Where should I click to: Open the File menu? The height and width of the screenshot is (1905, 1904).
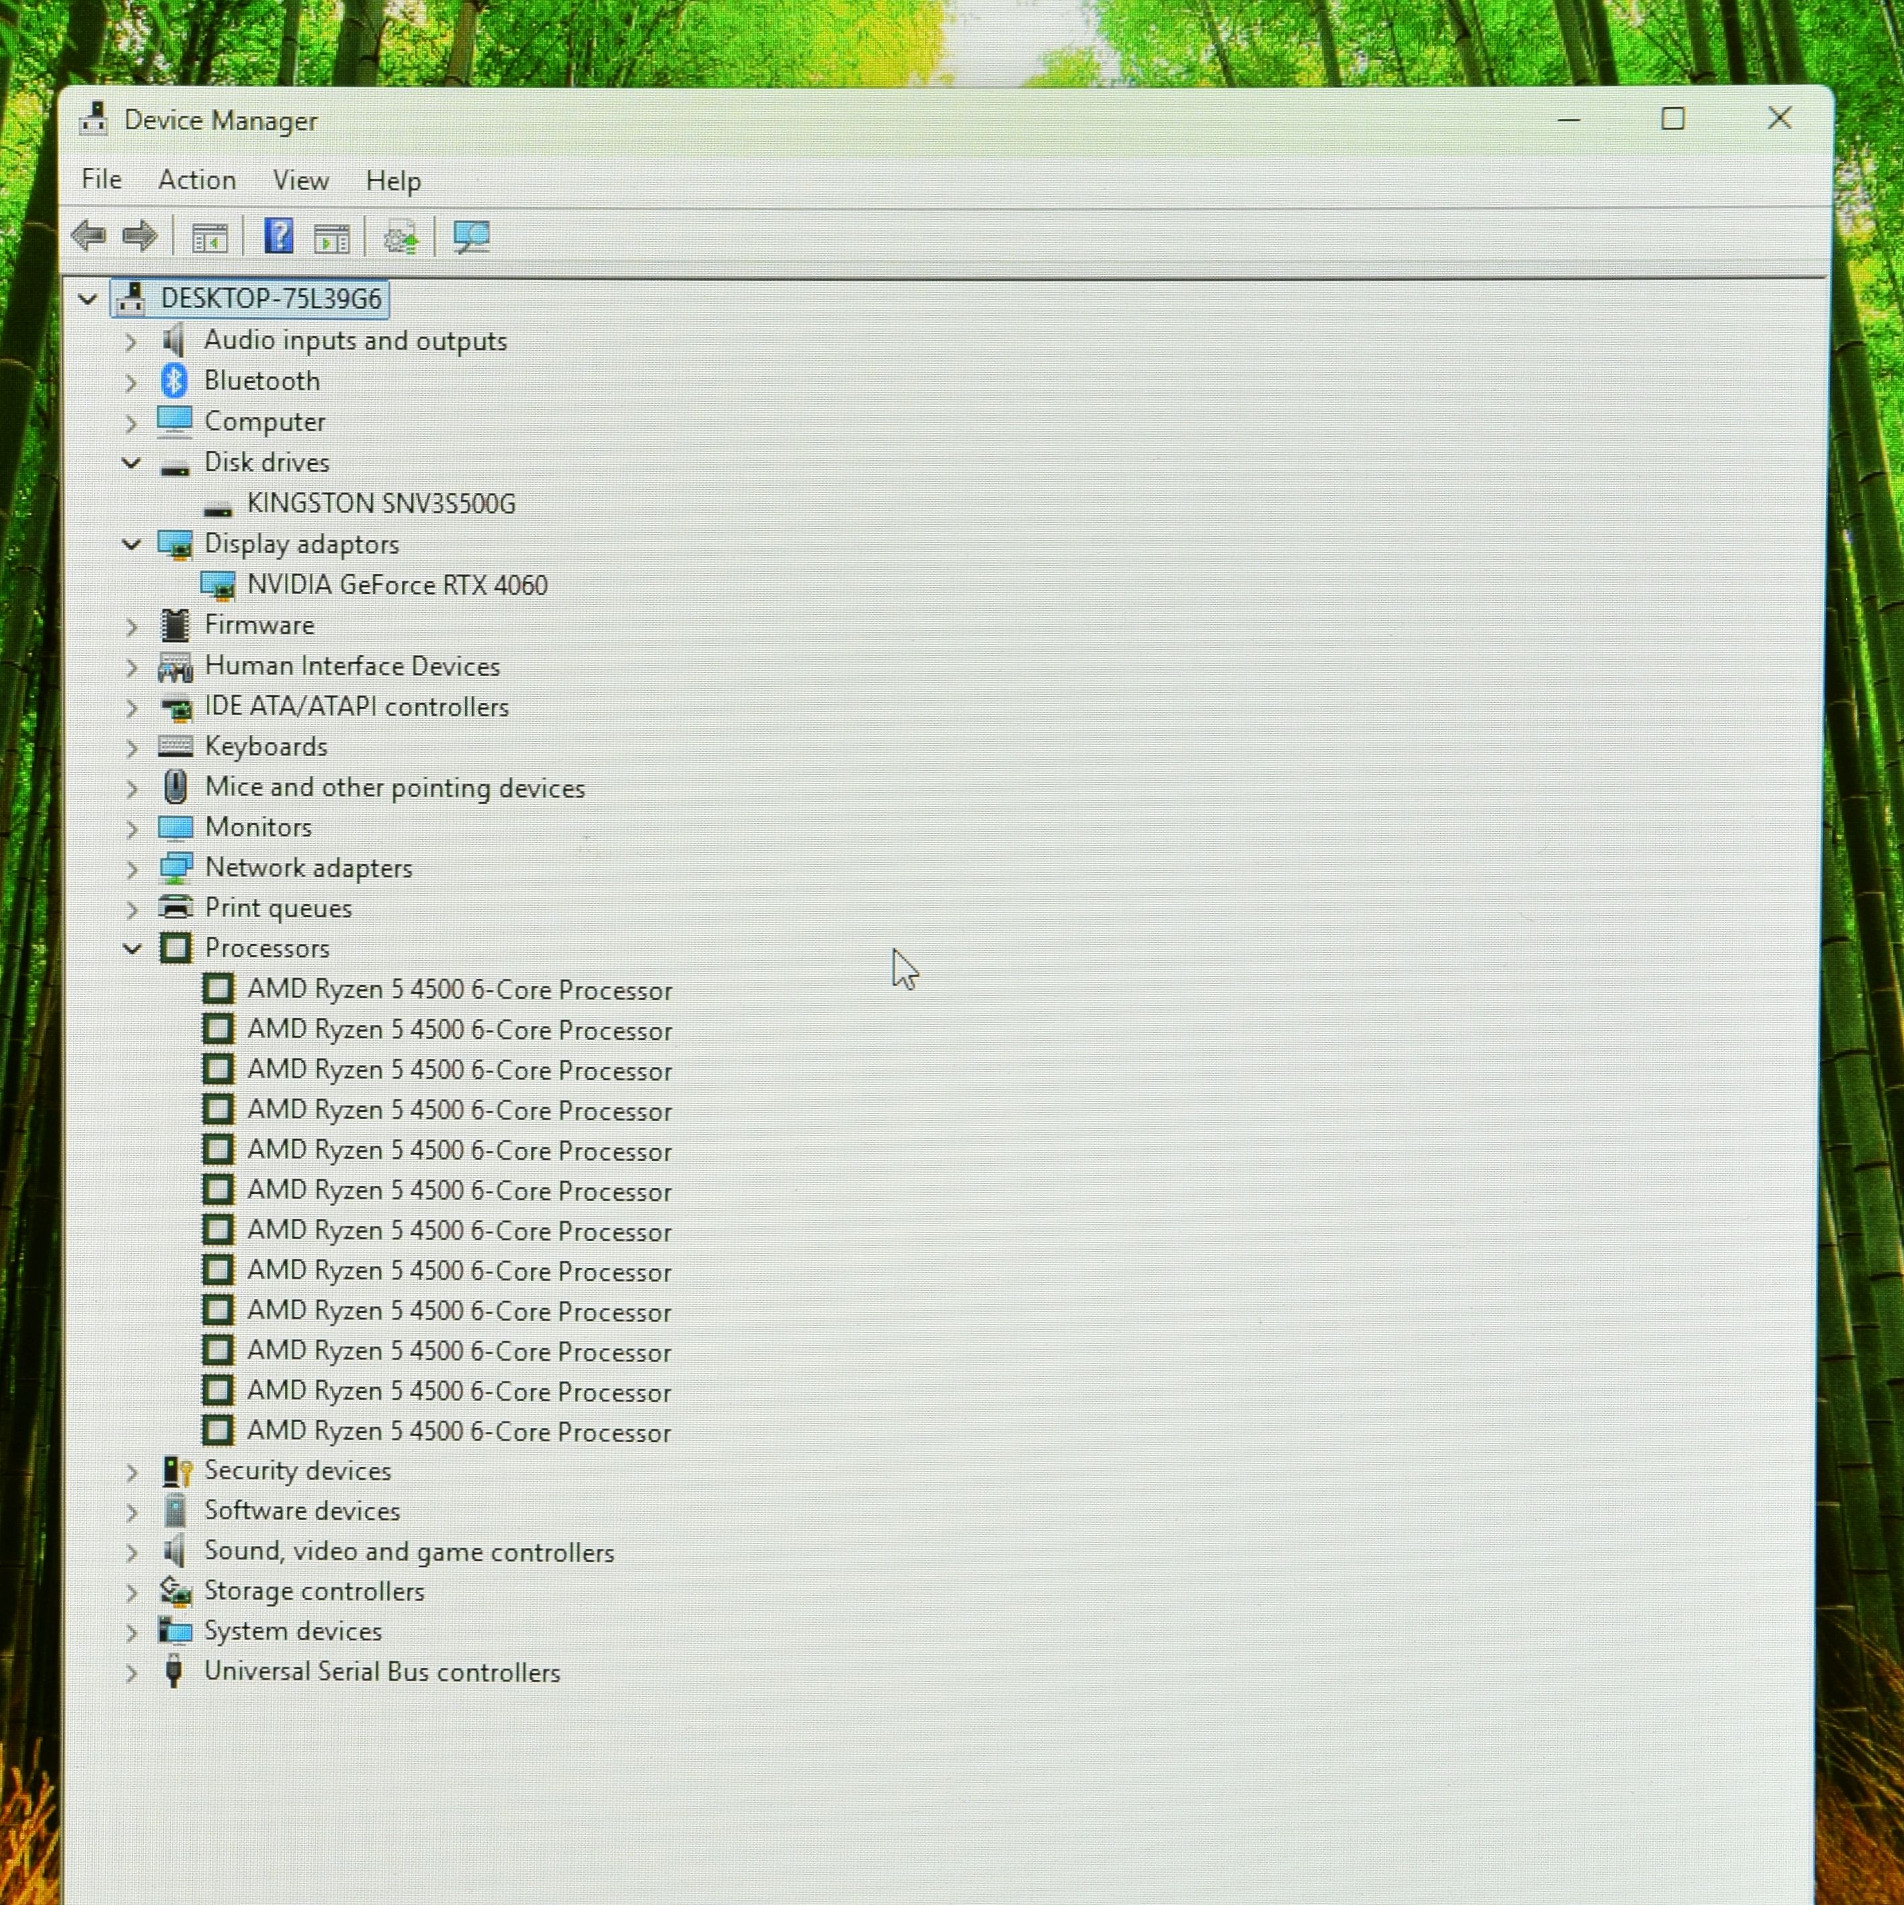coord(101,179)
